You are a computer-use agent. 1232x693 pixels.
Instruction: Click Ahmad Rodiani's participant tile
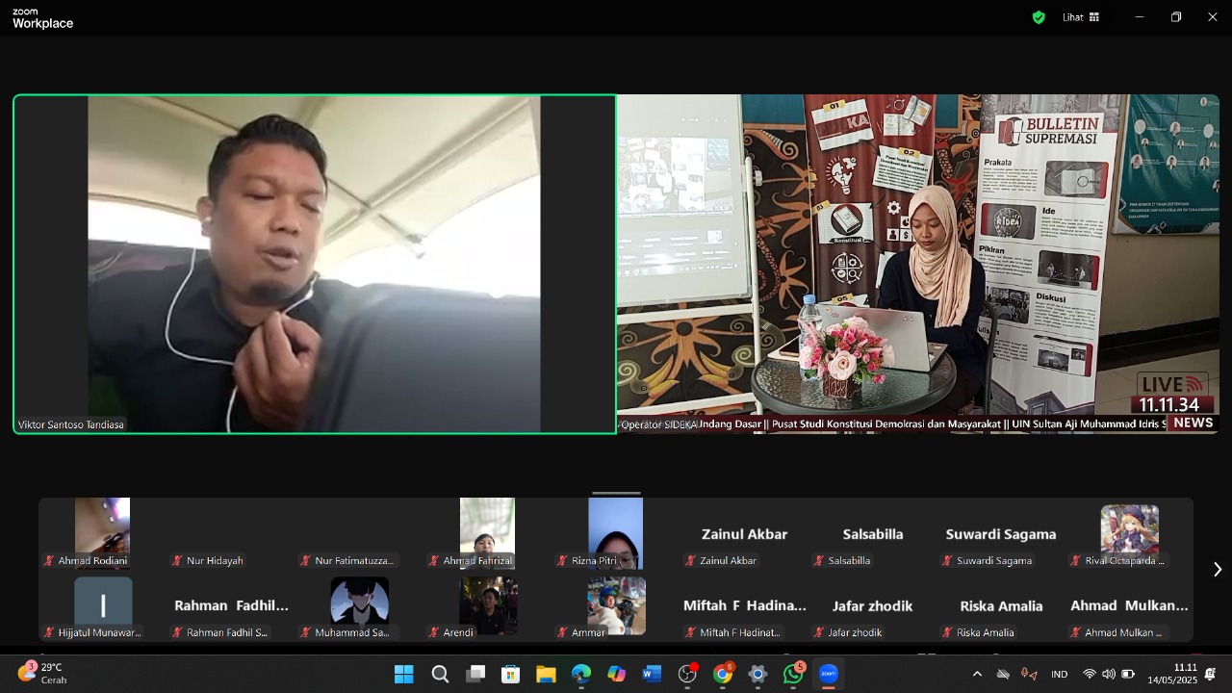pyautogui.click(x=102, y=533)
